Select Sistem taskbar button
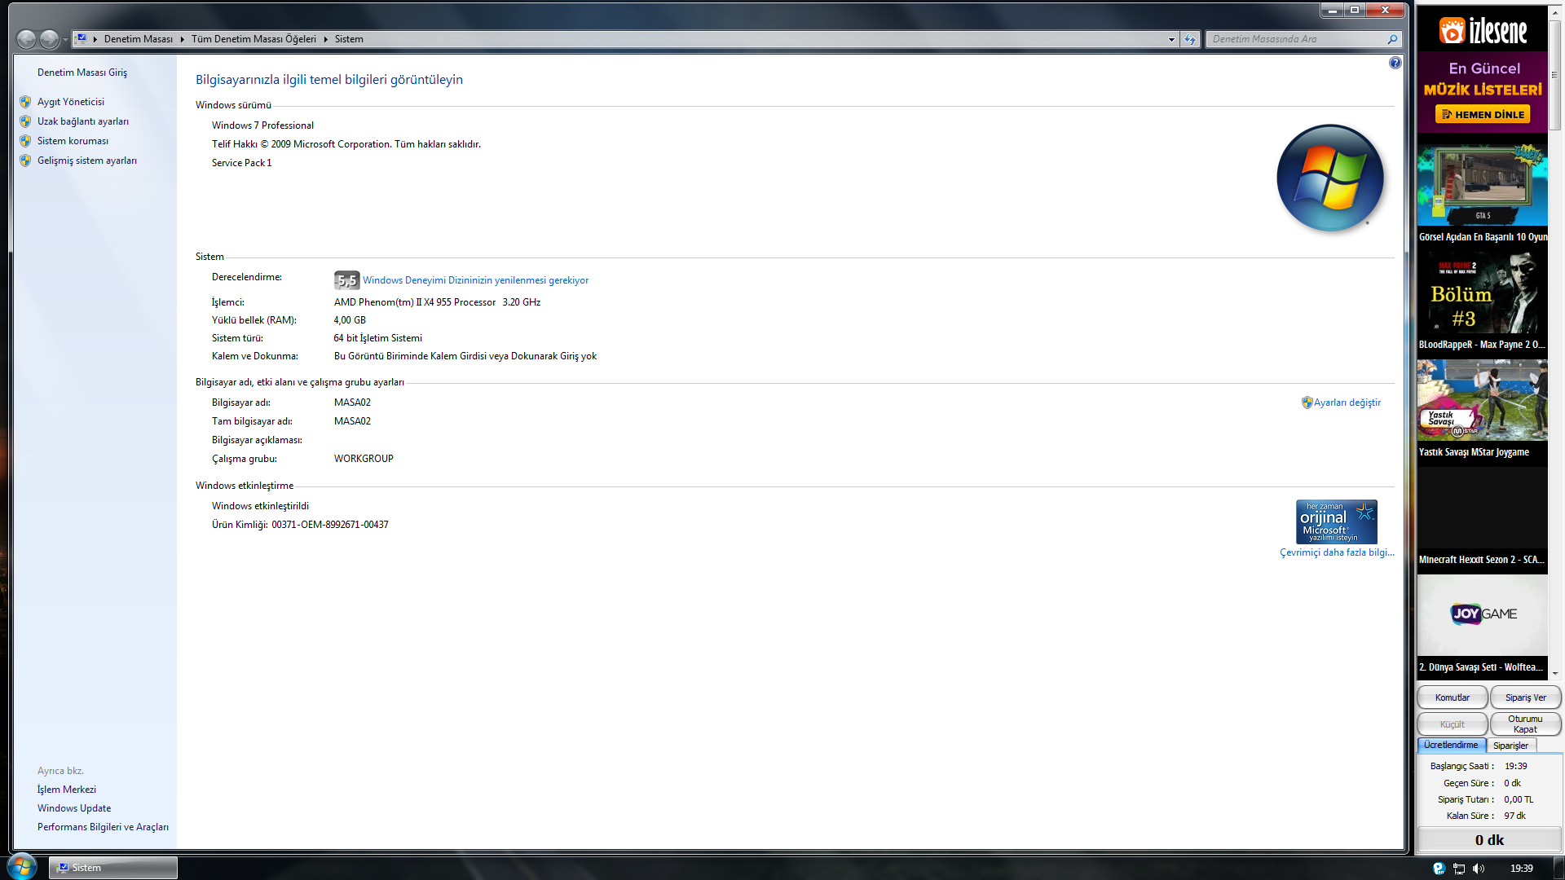Viewport: 1565px width, 880px height. coord(112,868)
